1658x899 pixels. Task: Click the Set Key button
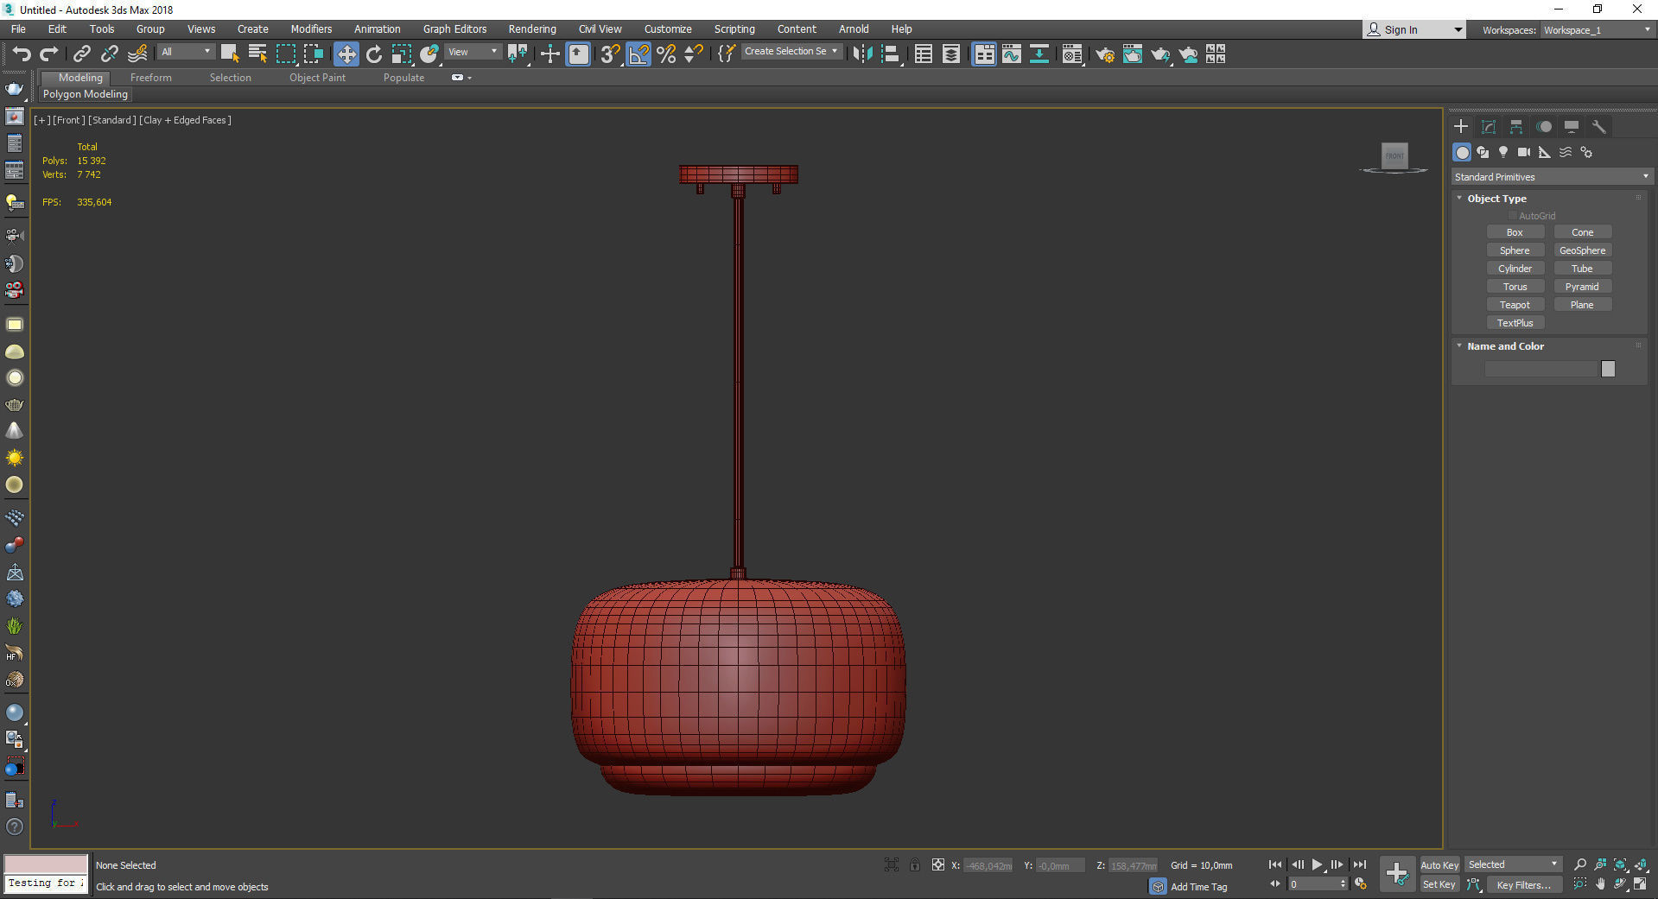point(1439,884)
